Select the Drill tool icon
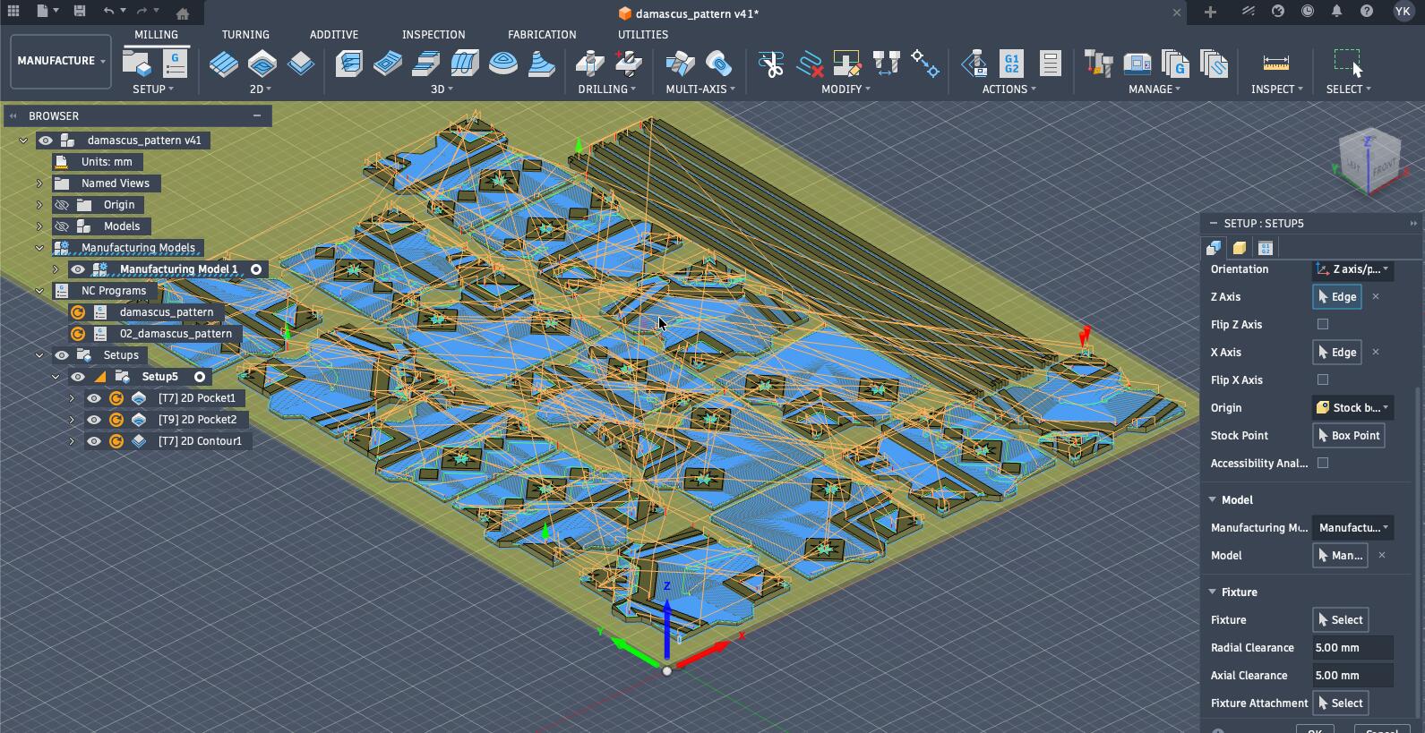The image size is (1425, 733). [x=589, y=64]
